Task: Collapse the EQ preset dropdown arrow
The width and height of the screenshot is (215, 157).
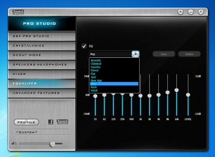Action: [136, 54]
